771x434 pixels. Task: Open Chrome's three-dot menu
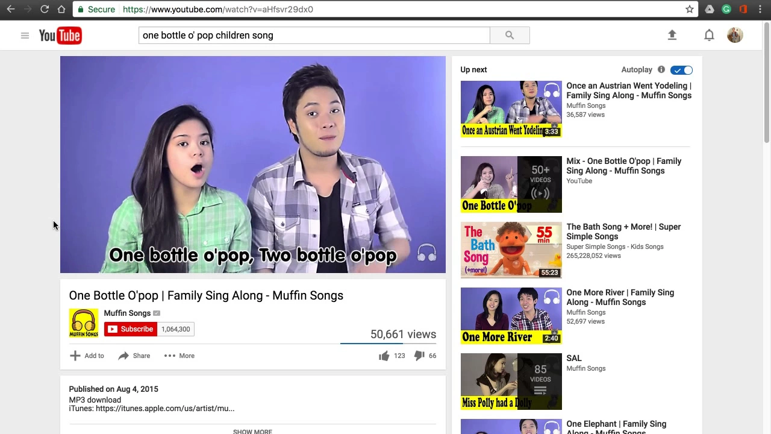click(x=760, y=9)
